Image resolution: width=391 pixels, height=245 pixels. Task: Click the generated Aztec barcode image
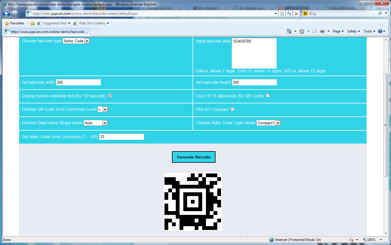click(193, 202)
